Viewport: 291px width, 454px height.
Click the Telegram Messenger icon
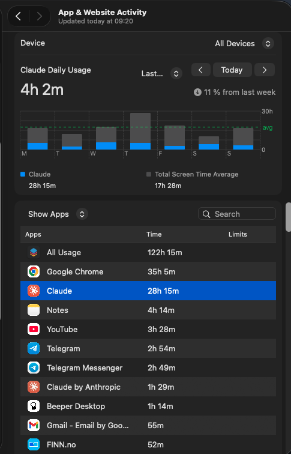34,368
